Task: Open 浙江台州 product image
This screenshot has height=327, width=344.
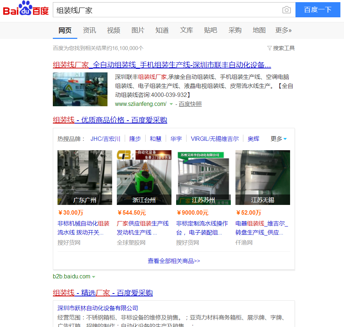Action: 144,178
